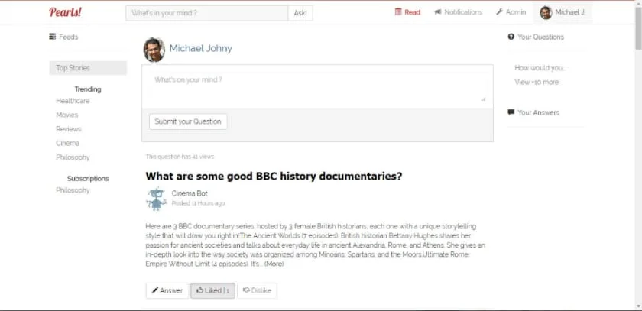This screenshot has width=642, height=311.
Task: Click the Ask! button
Action: coord(300,13)
